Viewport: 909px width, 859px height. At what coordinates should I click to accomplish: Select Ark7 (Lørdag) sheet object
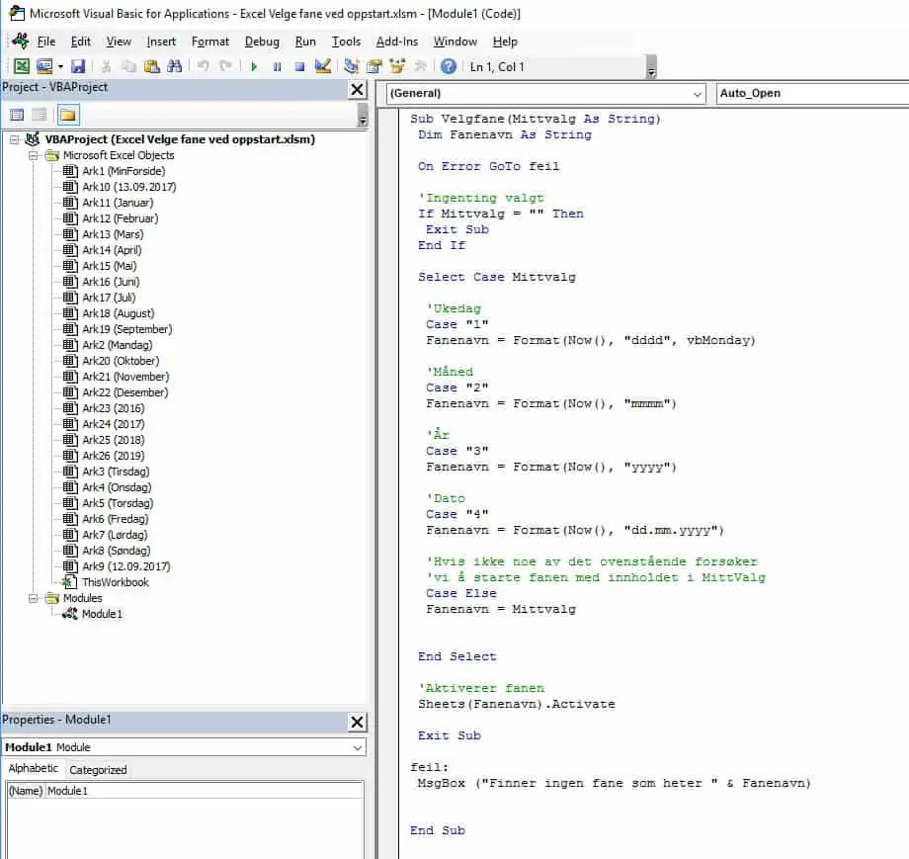tap(115, 535)
